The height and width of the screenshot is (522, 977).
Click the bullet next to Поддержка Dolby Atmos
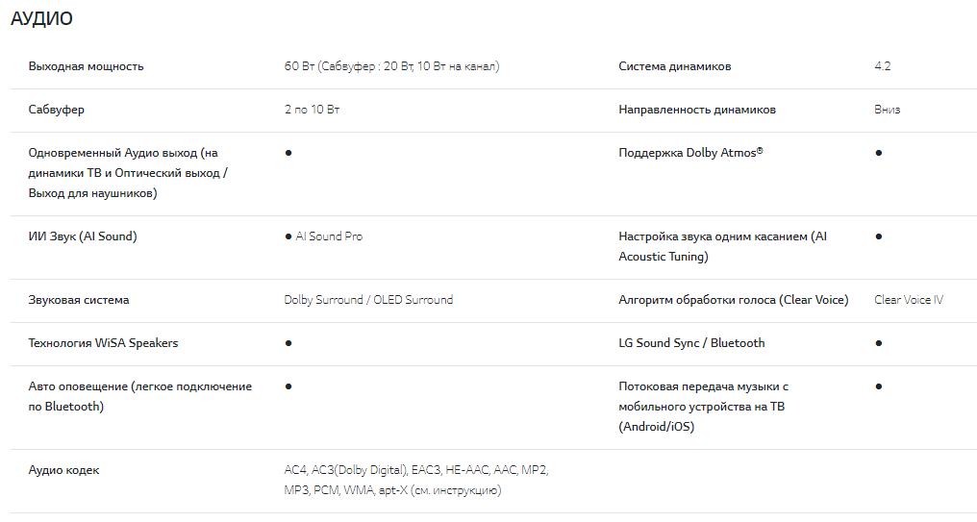click(x=879, y=153)
